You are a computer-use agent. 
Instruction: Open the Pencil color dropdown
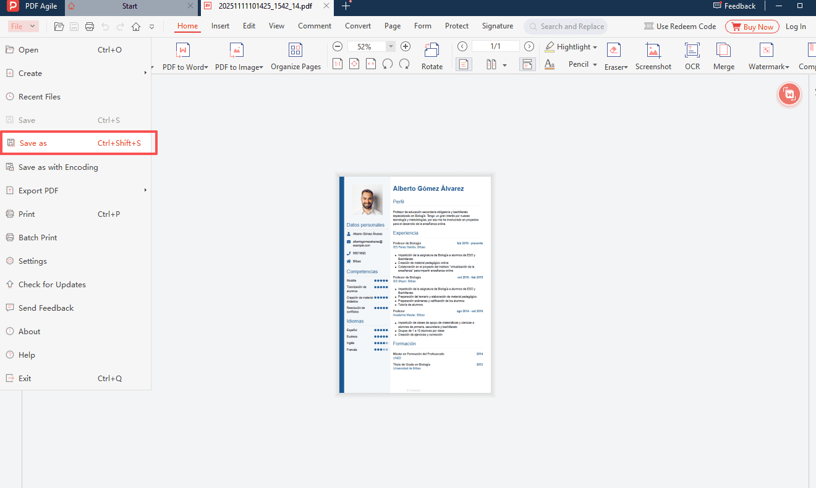pyautogui.click(x=595, y=64)
